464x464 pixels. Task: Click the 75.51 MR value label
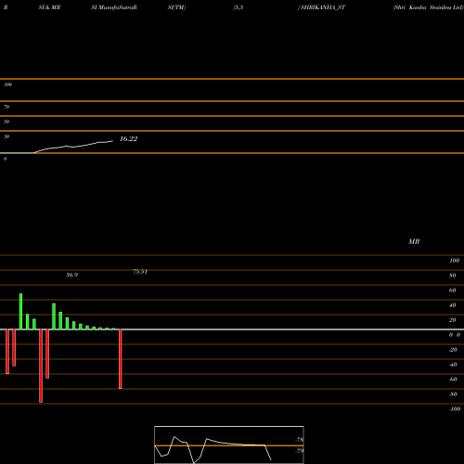(140, 272)
